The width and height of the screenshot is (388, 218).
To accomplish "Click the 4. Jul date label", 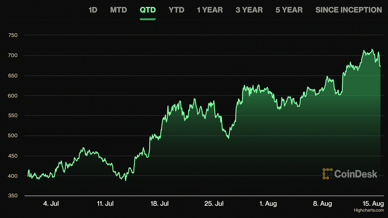I will 51,204.
